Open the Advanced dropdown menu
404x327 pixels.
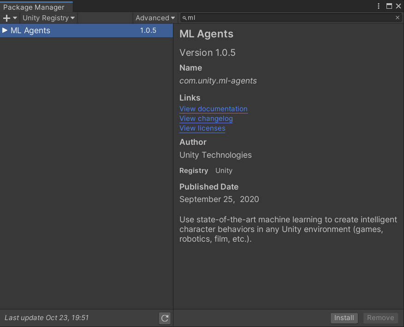tap(155, 18)
